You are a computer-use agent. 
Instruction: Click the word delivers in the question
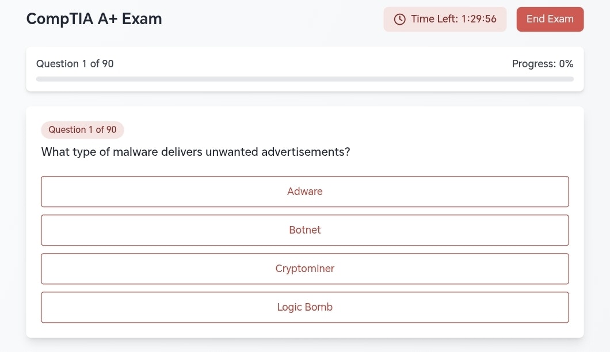coord(181,152)
